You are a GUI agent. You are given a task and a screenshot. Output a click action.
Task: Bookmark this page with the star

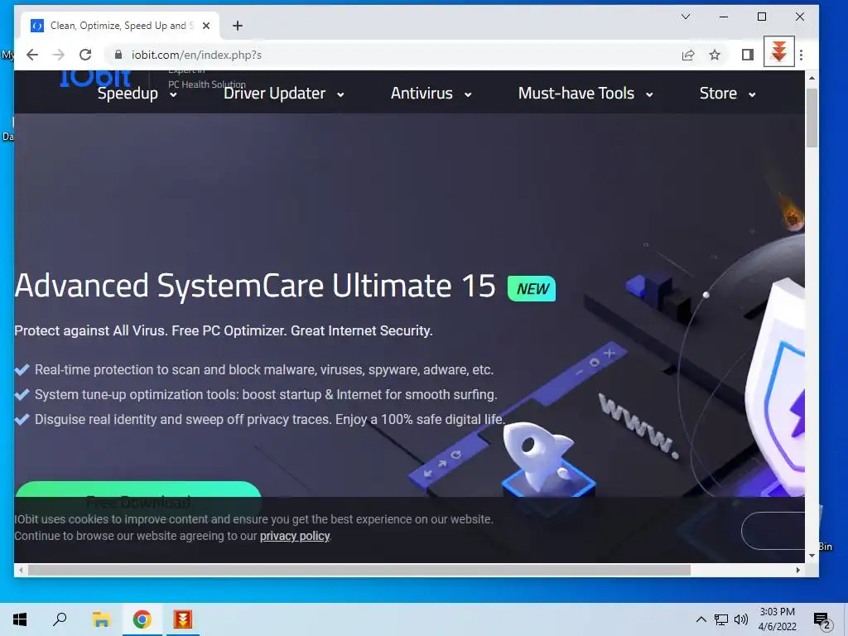coord(715,55)
